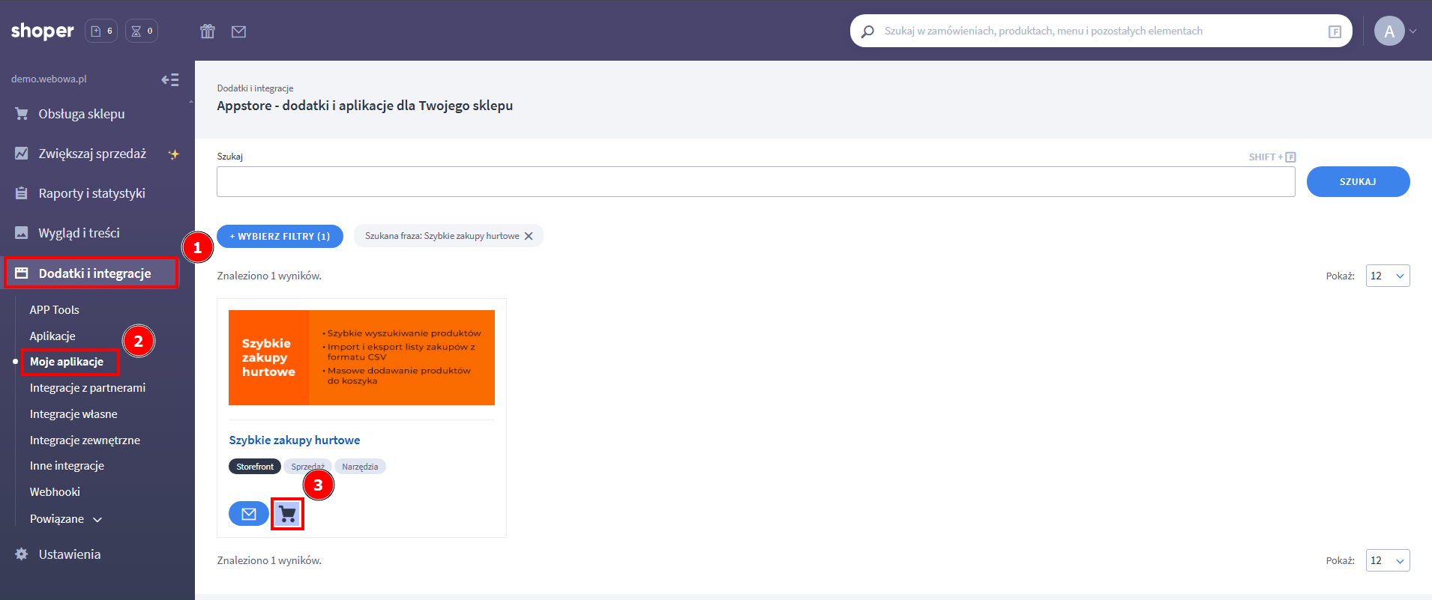Image resolution: width=1432 pixels, height=600 pixels.
Task: Open Wygląd i treści menu
Action: (x=79, y=233)
